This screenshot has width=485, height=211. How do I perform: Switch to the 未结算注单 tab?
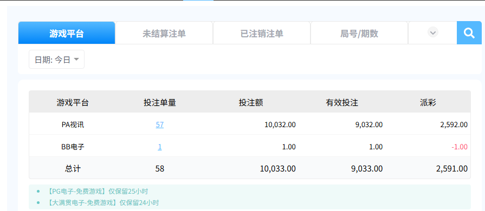pyautogui.click(x=164, y=33)
